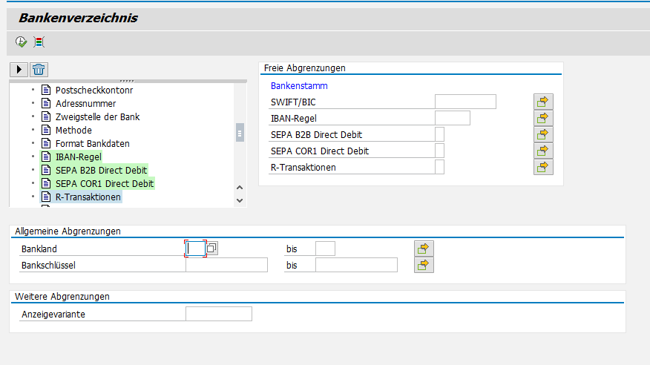Select Zweigstelle der Bank tree entry
The height and width of the screenshot is (365, 650).
click(97, 116)
